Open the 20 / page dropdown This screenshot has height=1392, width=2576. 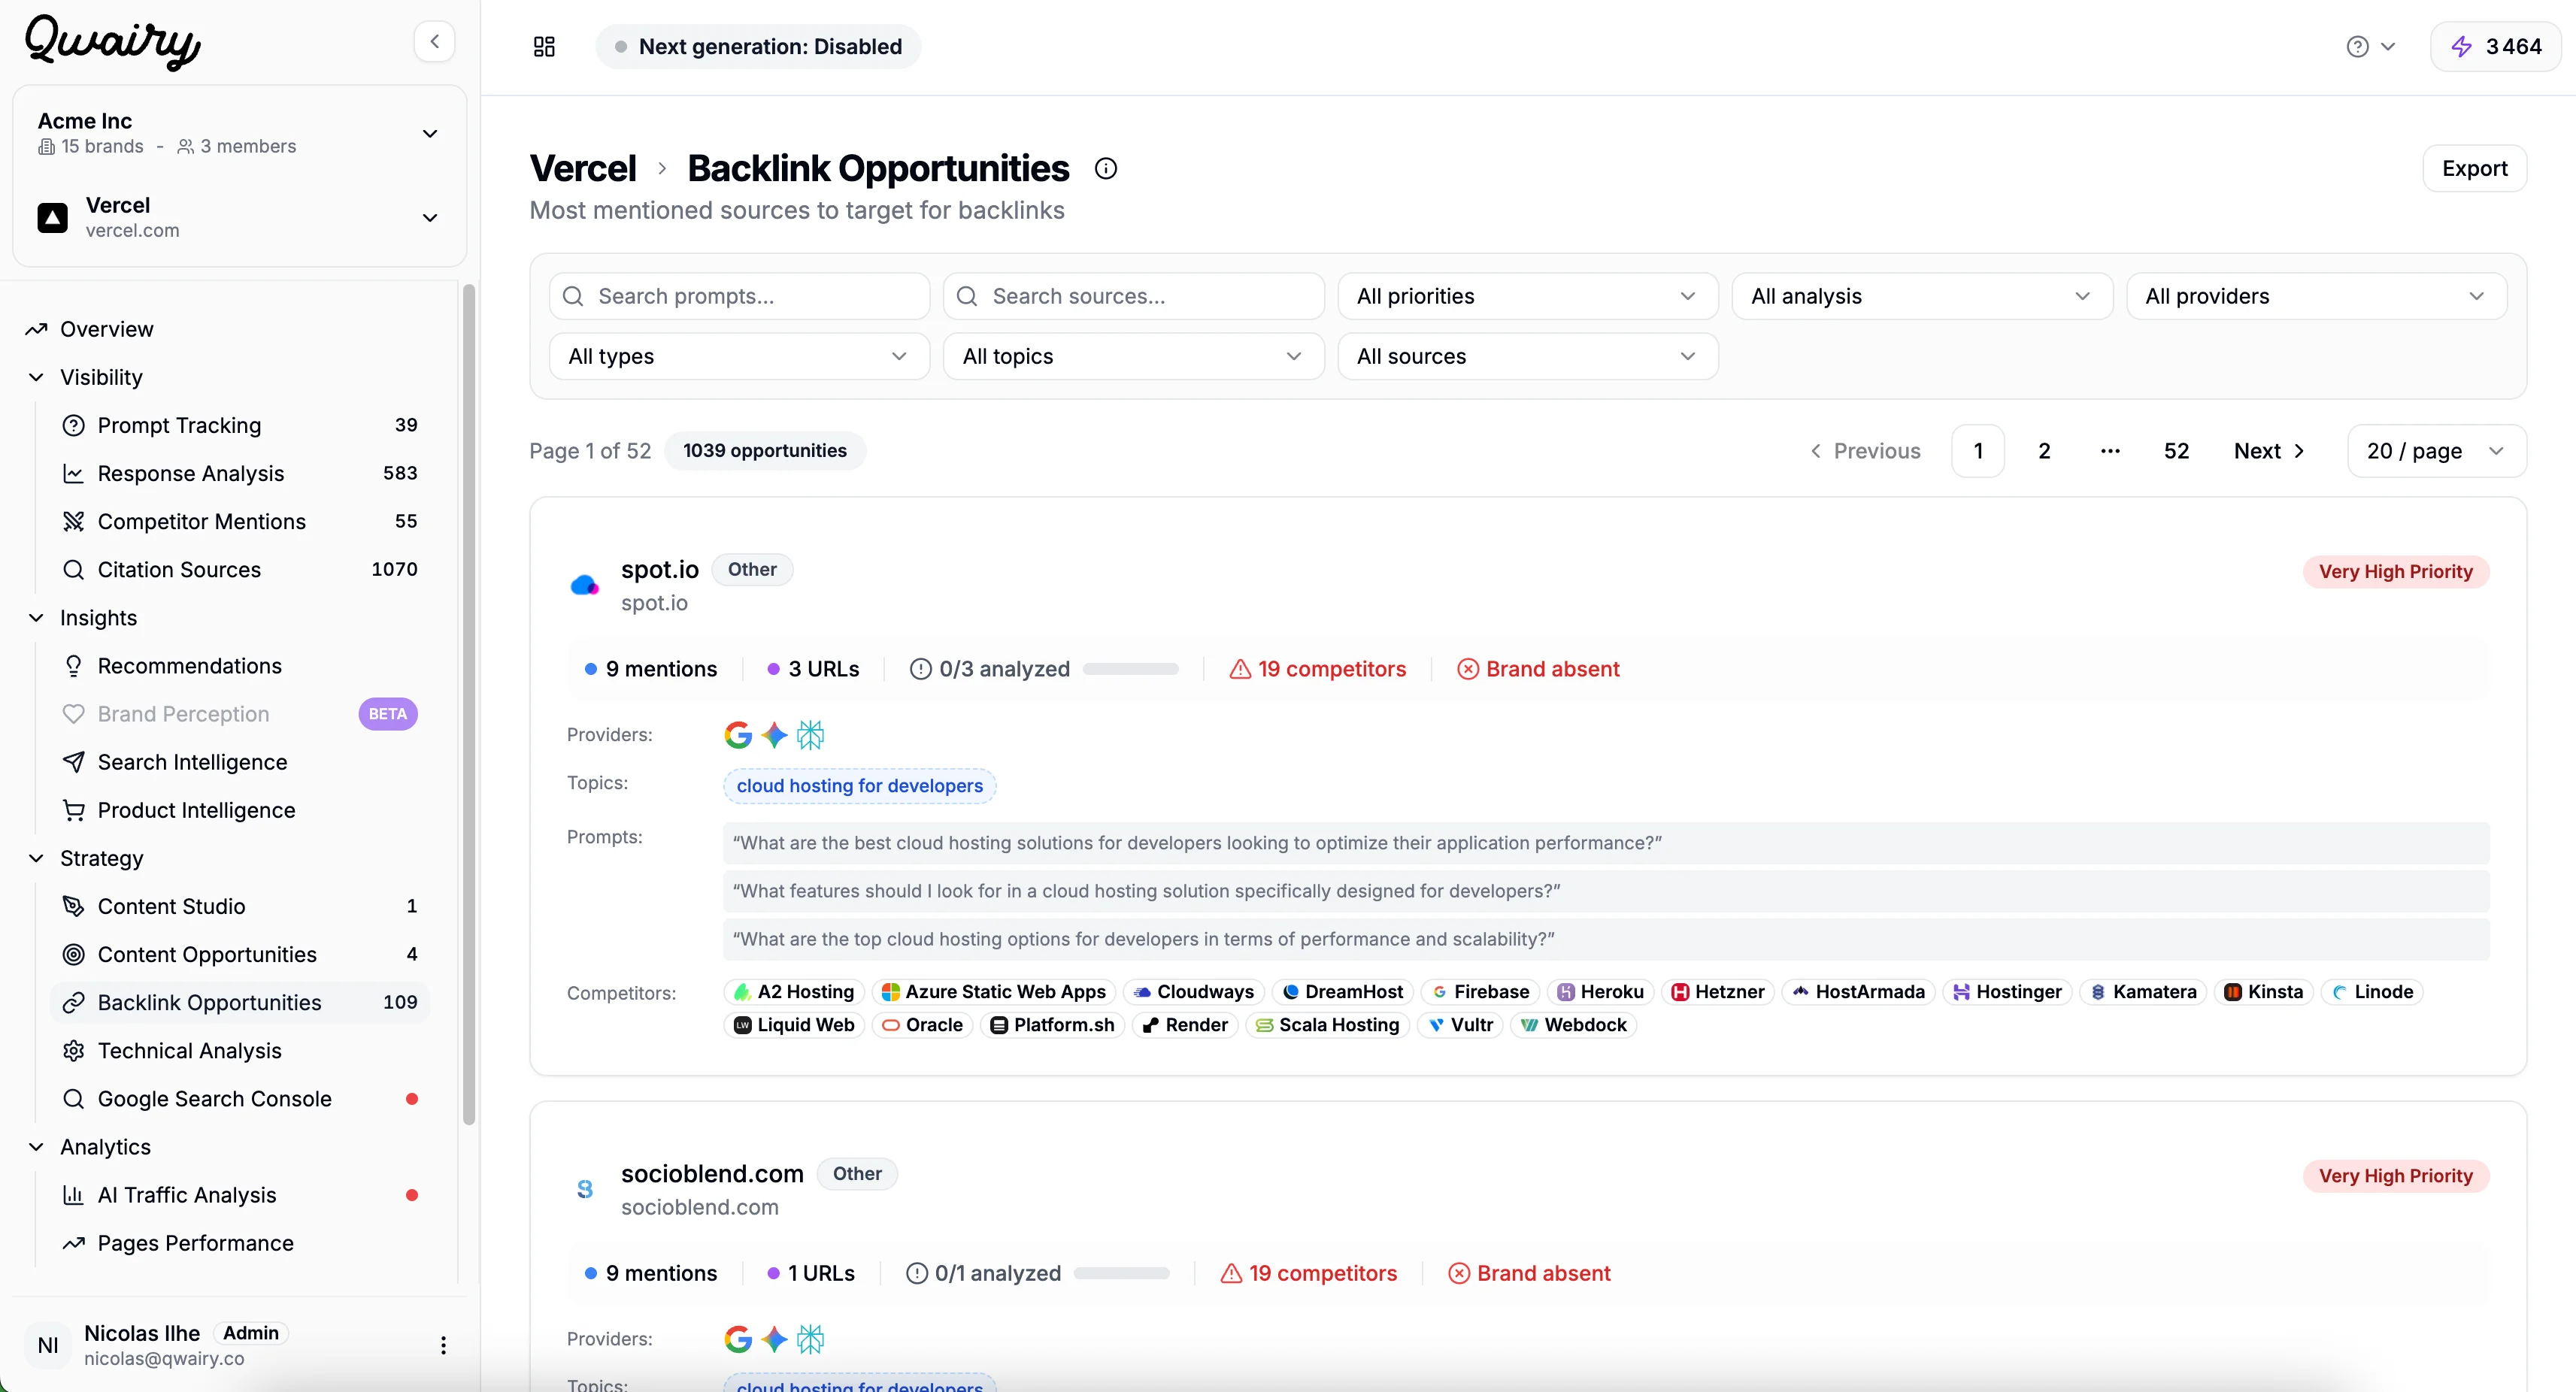(x=2434, y=451)
